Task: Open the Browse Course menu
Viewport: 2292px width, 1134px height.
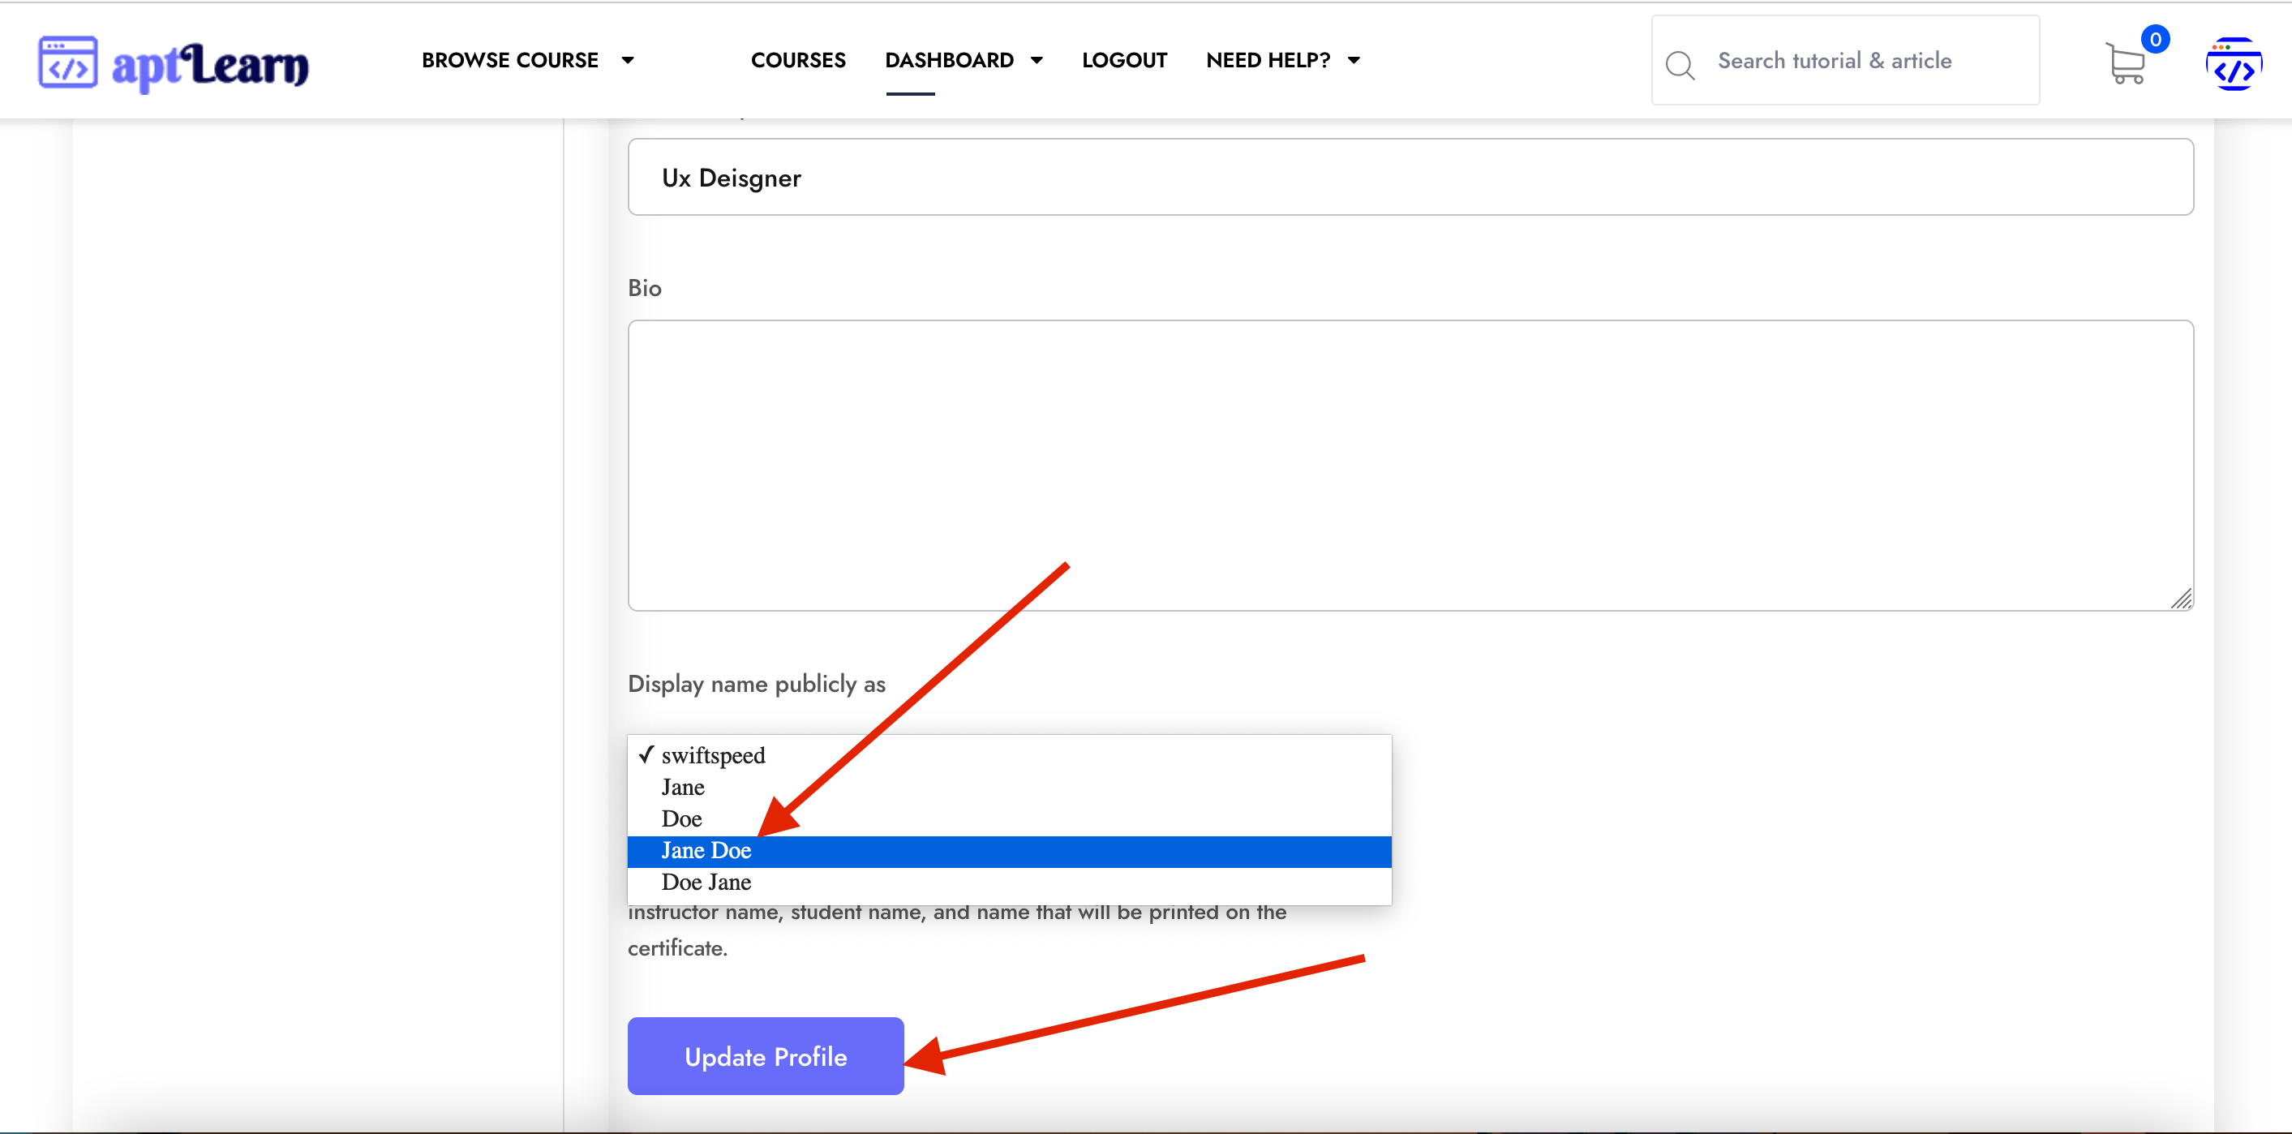Action: 510,61
